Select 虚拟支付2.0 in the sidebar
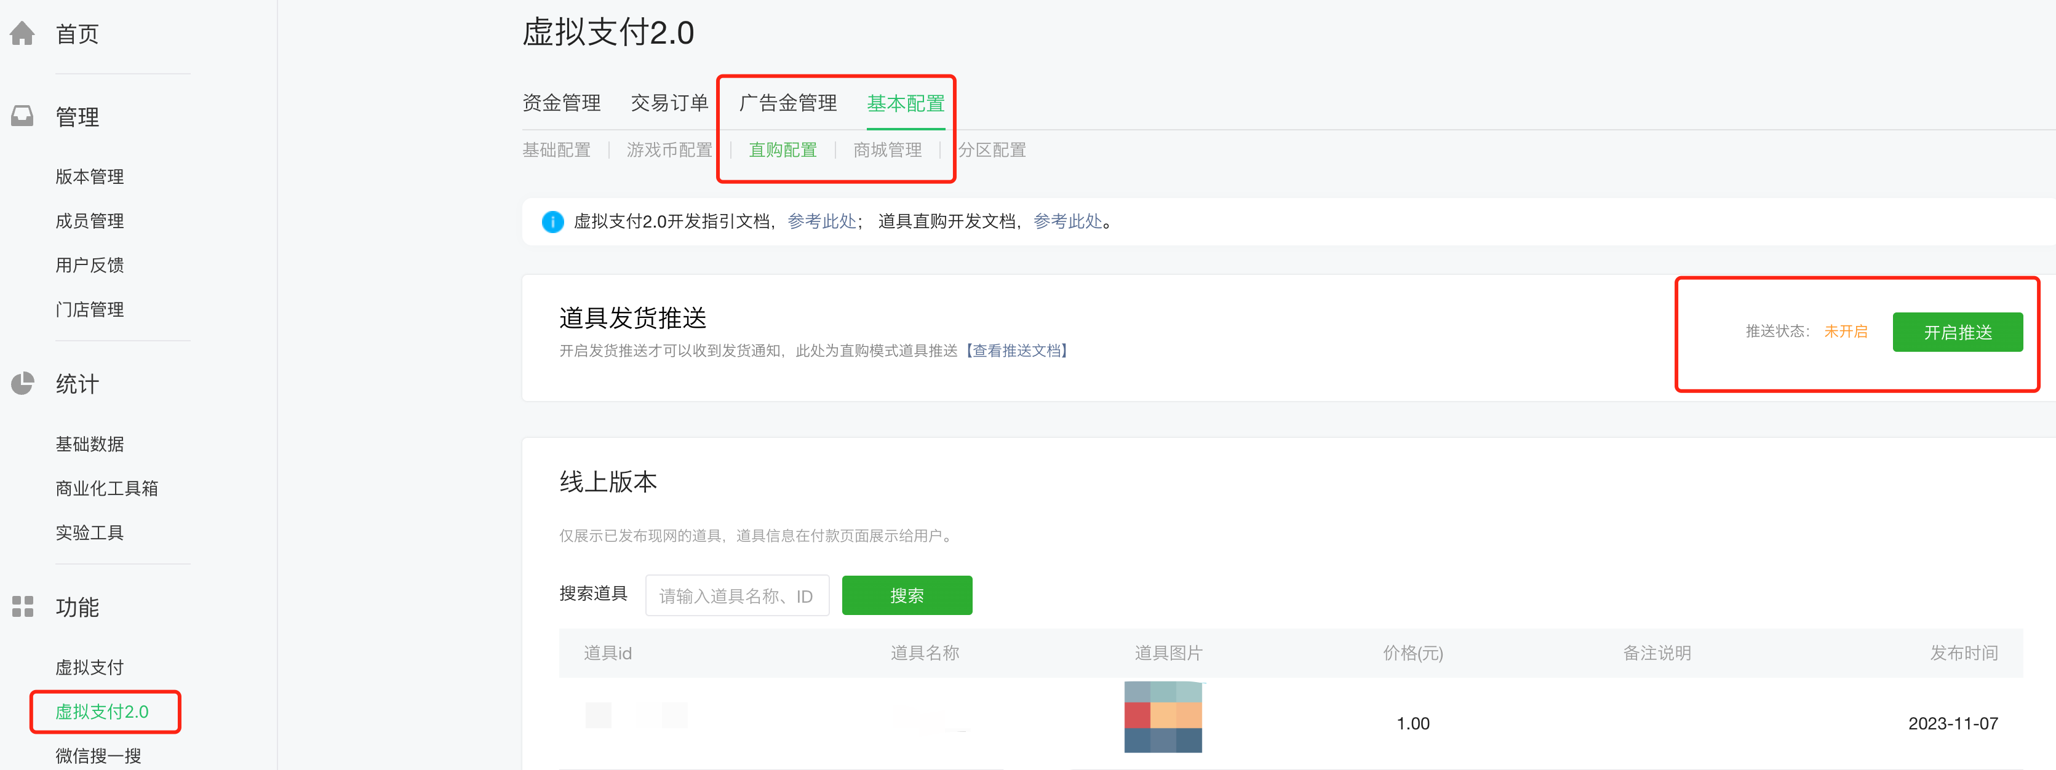This screenshot has height=770, width=2056. pos(102,712)
